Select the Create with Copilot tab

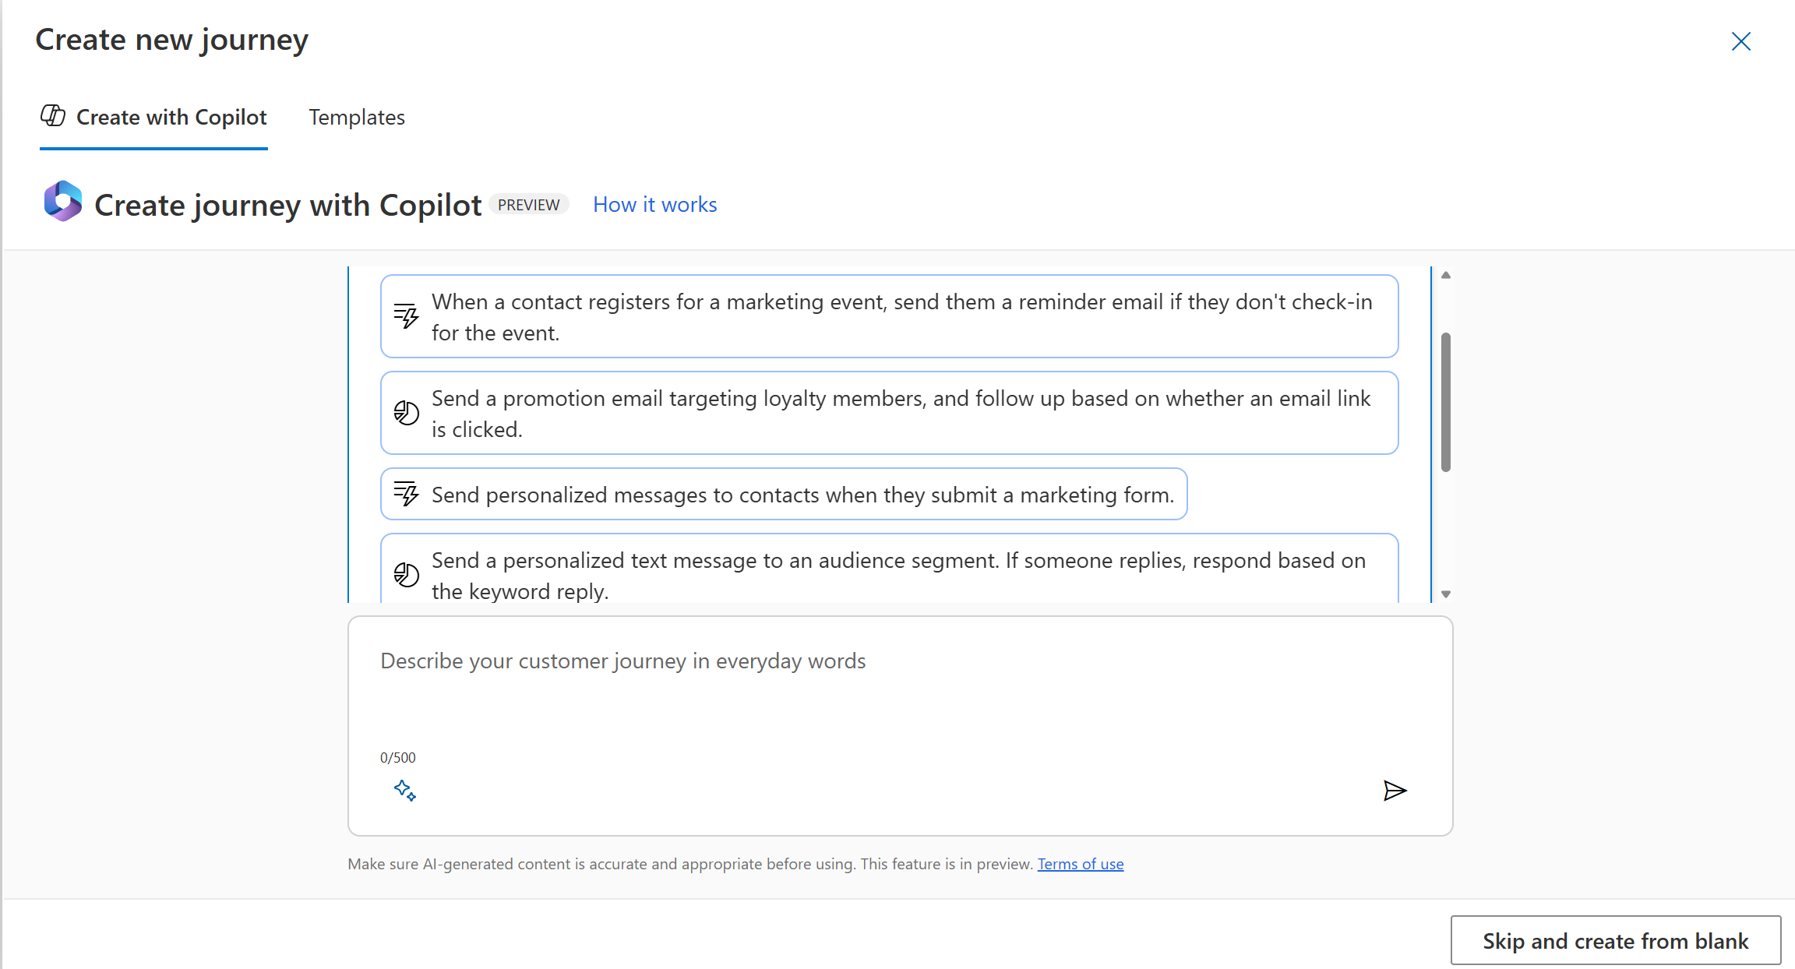(171, 118)
